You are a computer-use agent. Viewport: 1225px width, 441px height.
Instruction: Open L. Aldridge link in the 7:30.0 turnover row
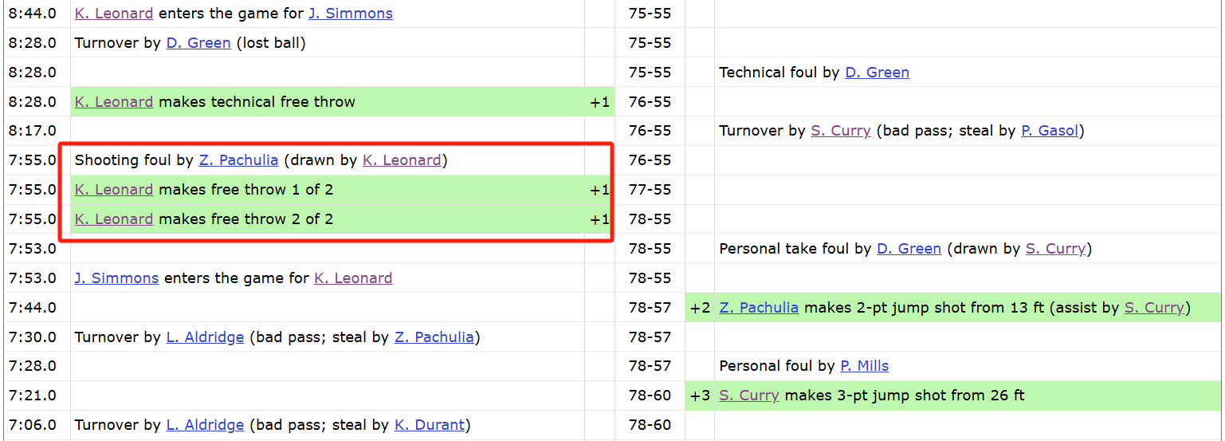coord(205,337)
